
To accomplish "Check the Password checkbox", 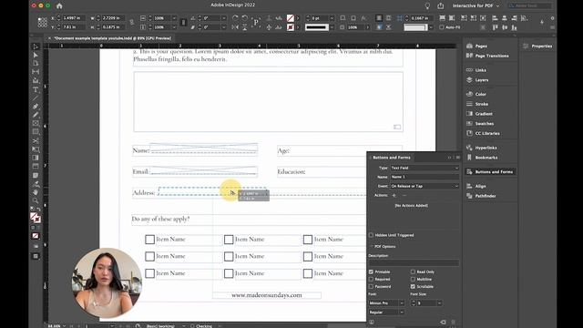I will click(x=371, y=287).
